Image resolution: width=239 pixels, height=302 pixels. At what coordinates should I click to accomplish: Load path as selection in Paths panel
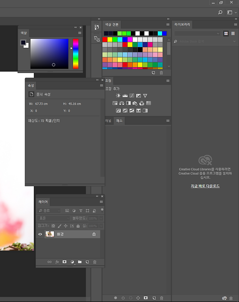click(130, 298)
